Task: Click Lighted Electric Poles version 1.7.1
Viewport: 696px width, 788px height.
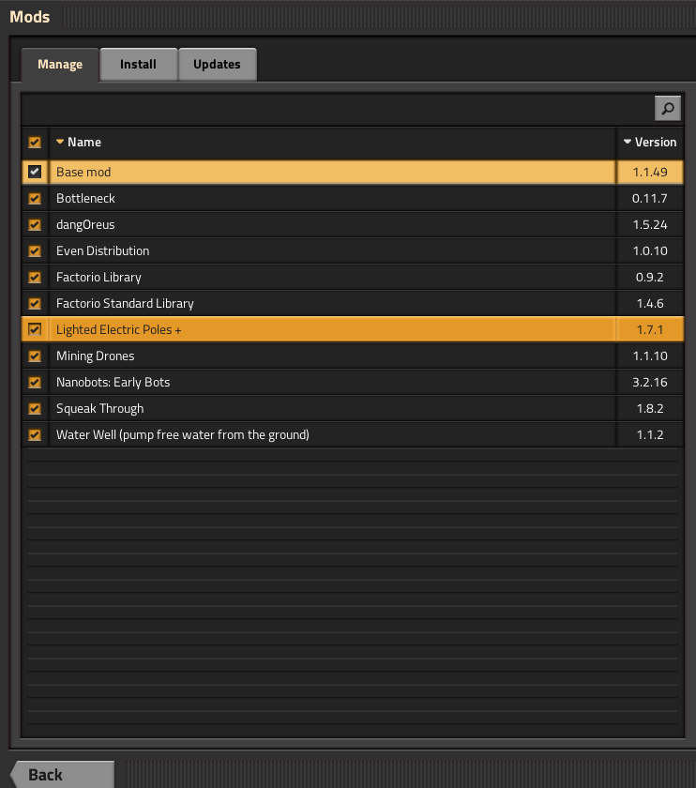Action: pyautogui.click(x=650, y=329)
